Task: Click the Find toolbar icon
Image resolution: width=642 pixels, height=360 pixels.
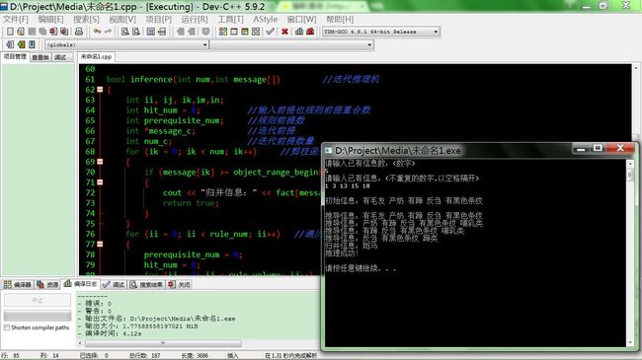Action: [124, 32]
